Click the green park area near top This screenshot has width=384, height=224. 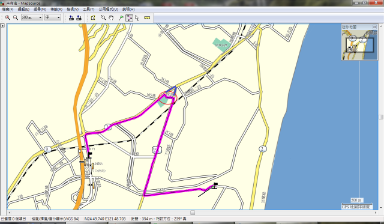[221, 45]
